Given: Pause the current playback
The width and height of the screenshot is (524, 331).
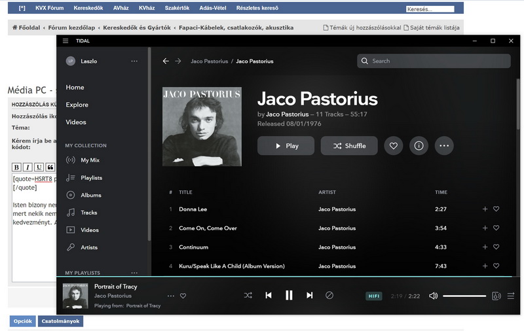Looking at the screenshot, I should coord(289,295).
